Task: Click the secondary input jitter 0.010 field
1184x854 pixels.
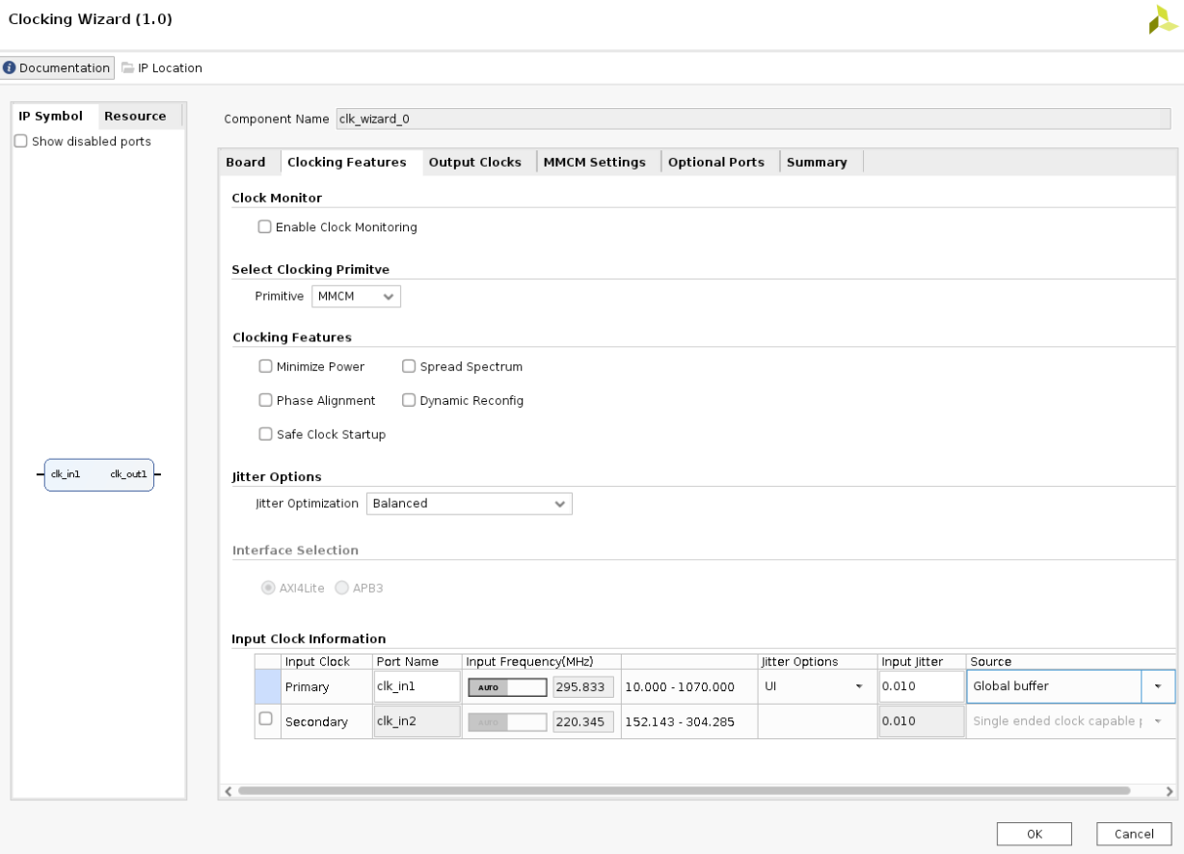Action: [921, 722]
